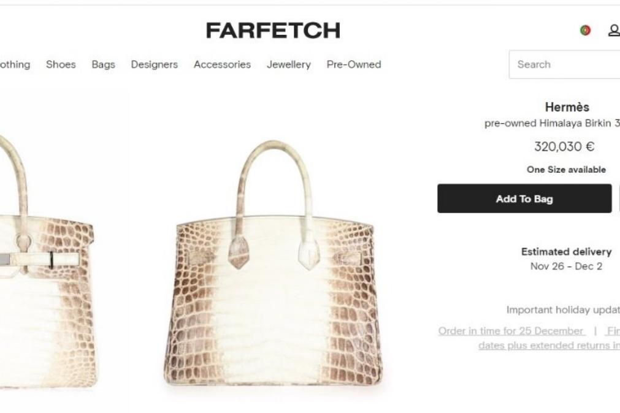This screenshot has height=413, width=620.
Task: View the front Birkin bag image with clasp
Action: 47,261
